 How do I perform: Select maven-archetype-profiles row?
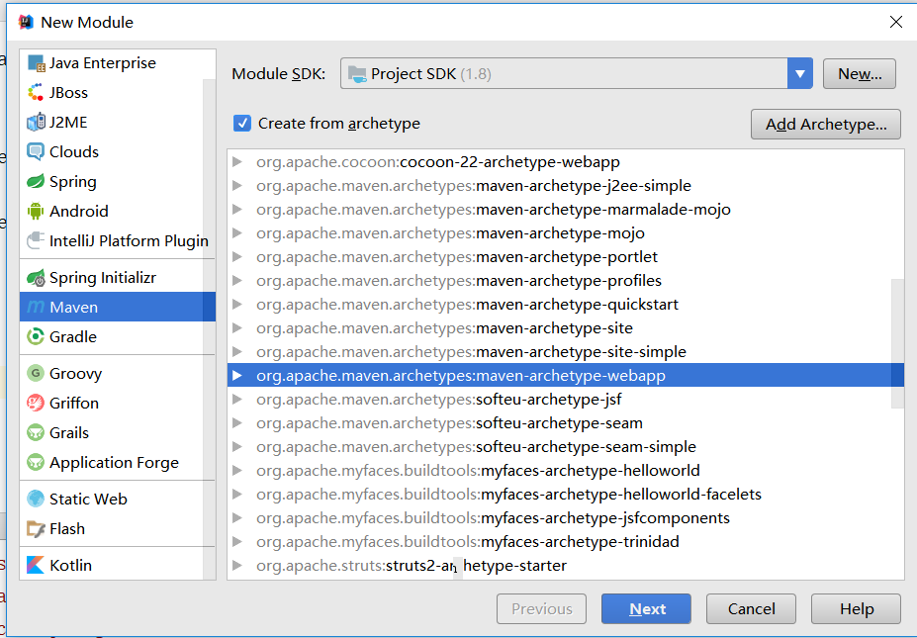[566, 281]
